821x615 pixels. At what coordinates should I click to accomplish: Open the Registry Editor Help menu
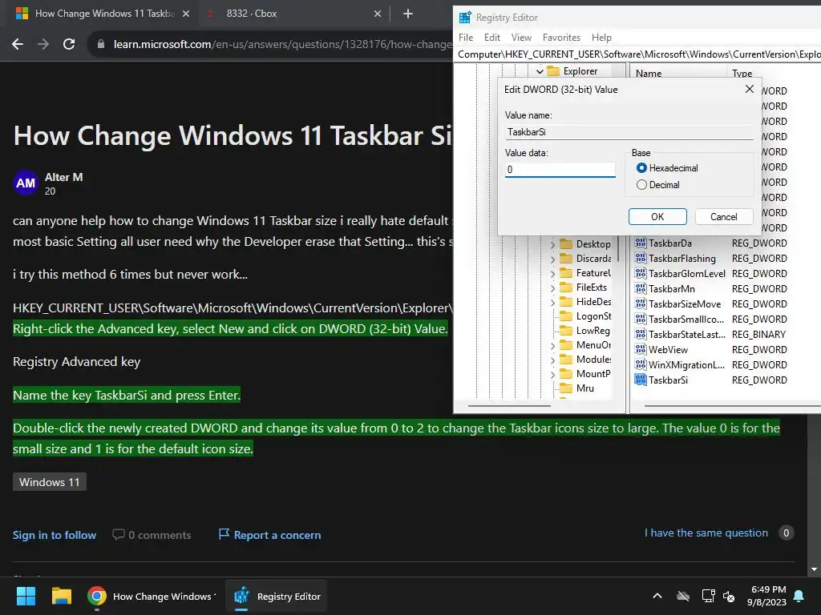click(x=601, y=37)
